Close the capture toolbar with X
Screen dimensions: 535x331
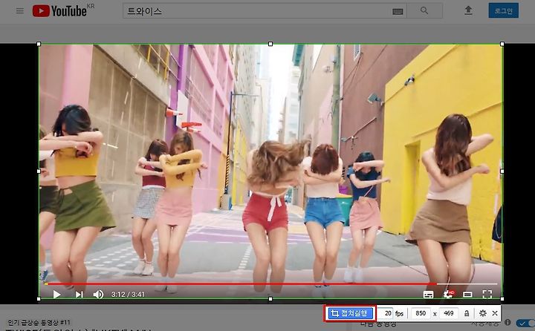click(495, 313)
